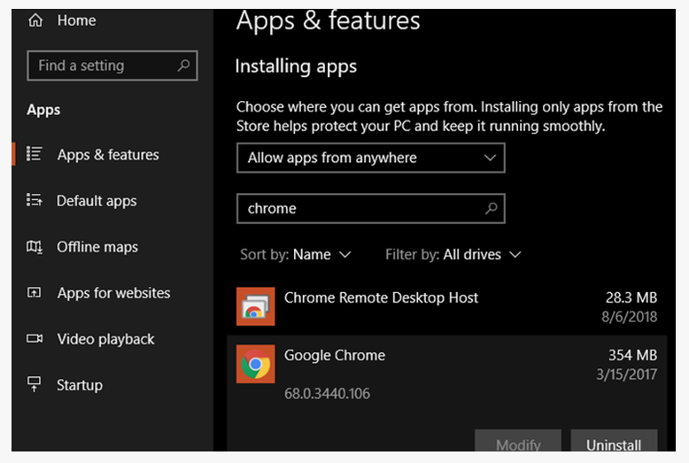Click the Offline maps map icon
The height and width of the screenshot is (463, 689).
coord(35,246)
